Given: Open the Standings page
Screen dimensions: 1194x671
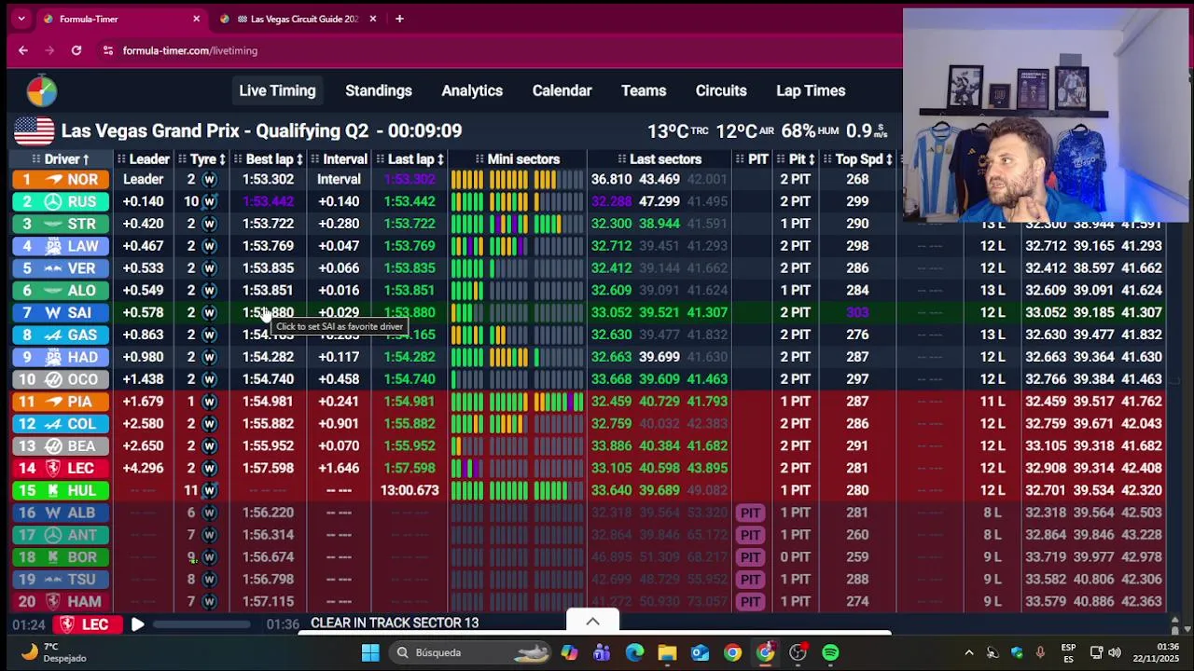Looking at the screenshot, I should (379, 90).
